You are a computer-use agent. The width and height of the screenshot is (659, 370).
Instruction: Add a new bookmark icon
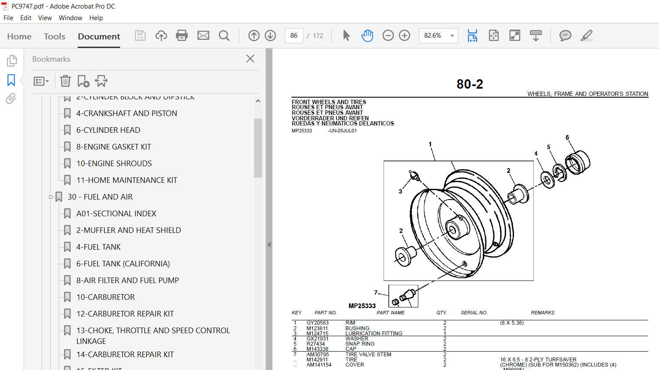click(x=83, y=81)
